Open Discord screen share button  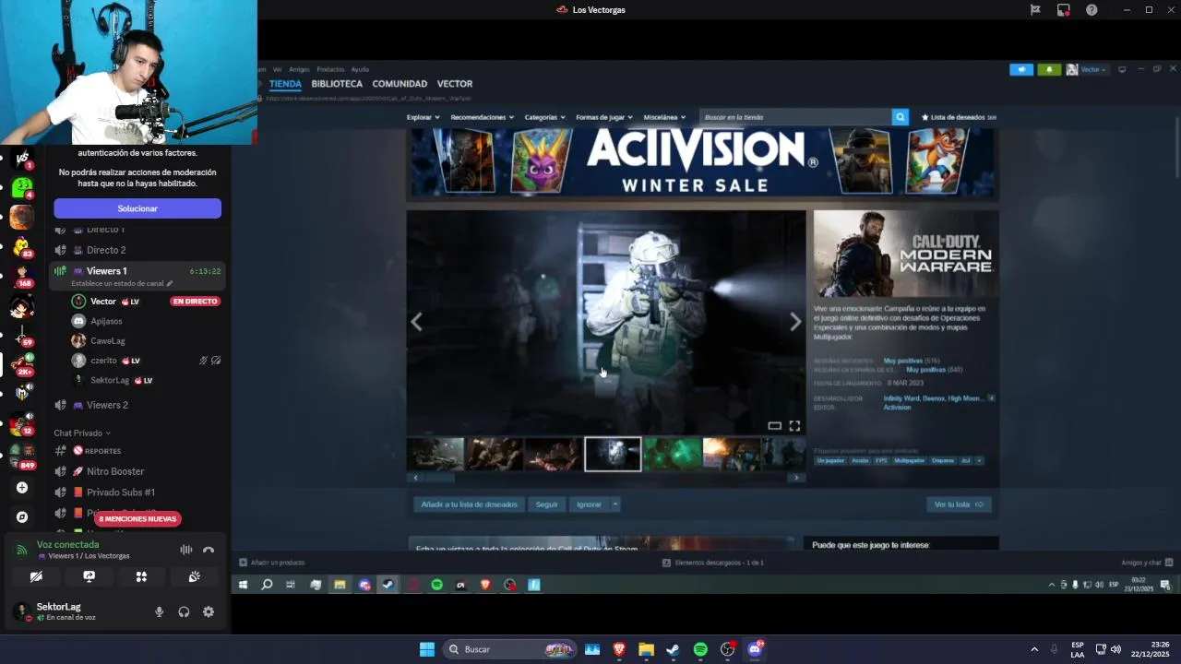(89, 576)
